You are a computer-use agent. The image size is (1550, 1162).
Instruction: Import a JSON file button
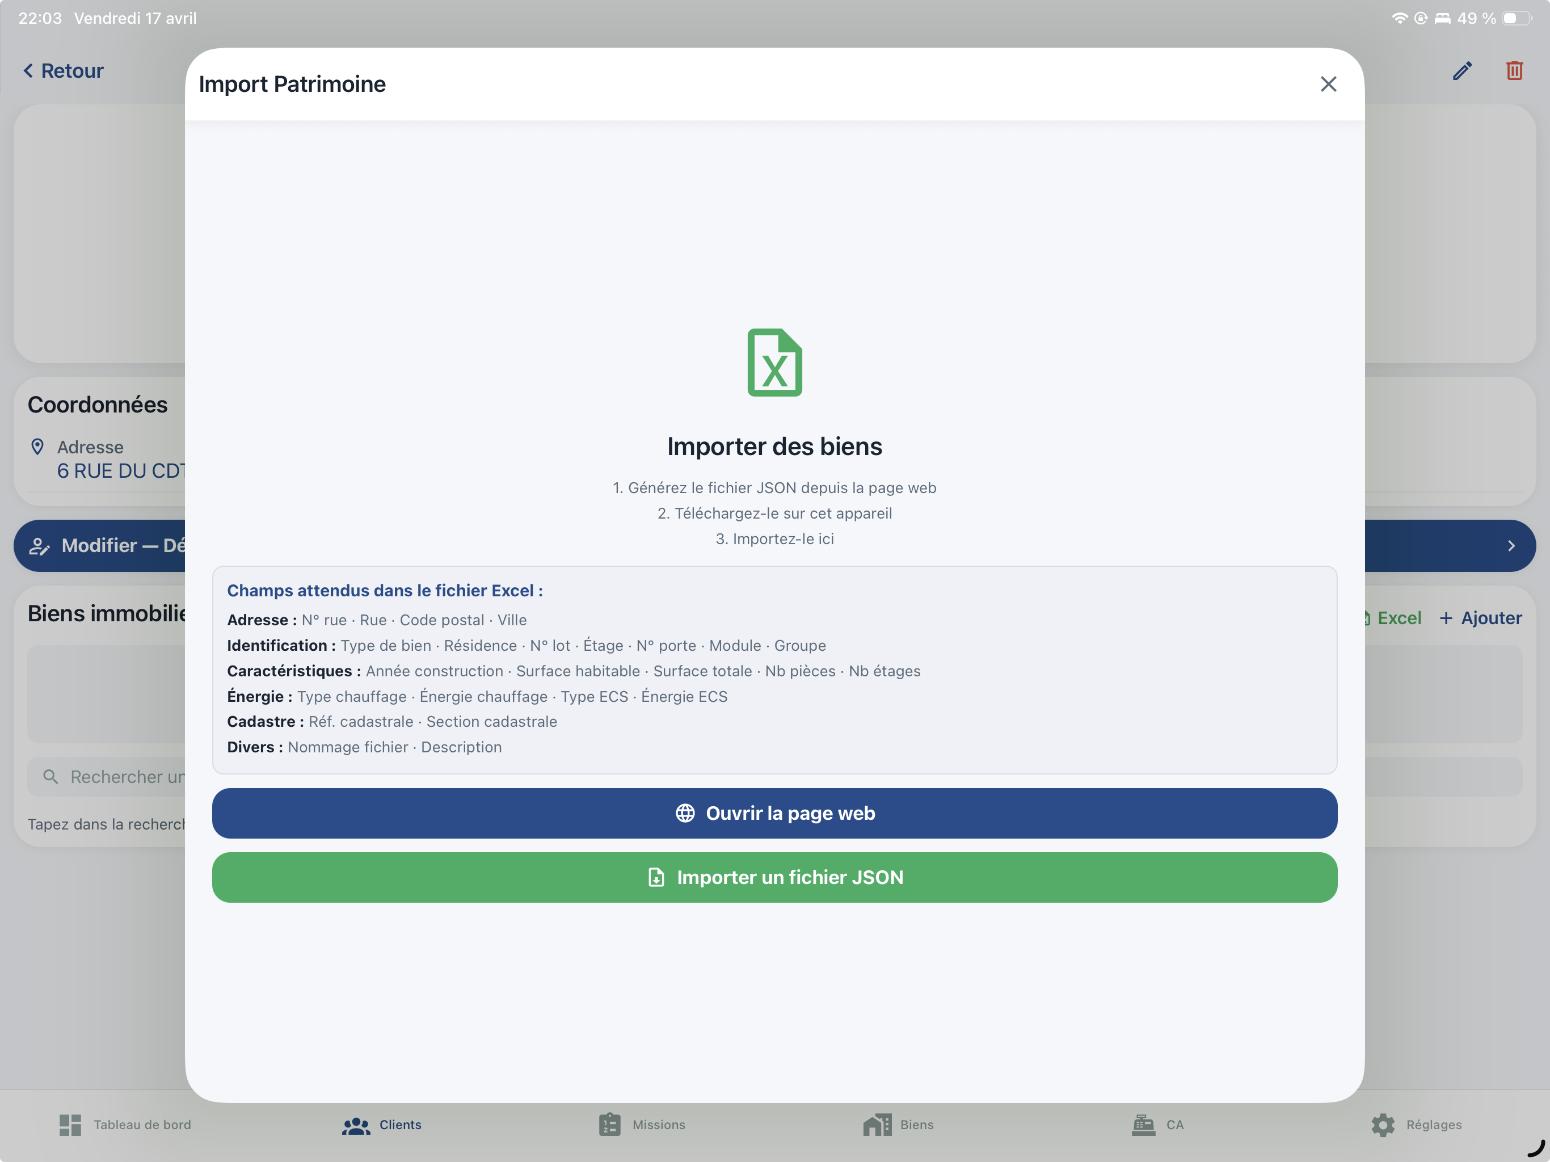[x=774, y=877]
